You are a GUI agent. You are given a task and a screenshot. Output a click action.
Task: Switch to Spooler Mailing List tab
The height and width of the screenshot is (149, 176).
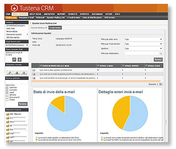(x=39, y=28)
